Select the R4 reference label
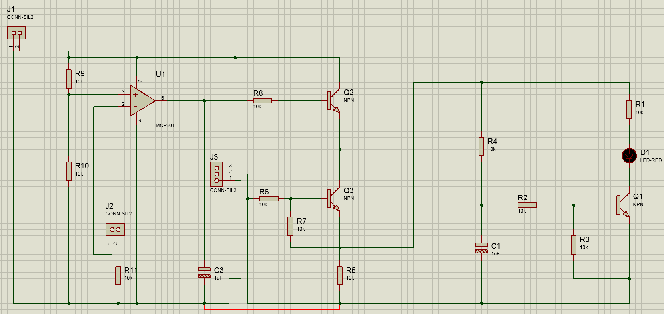The width and height of the screenshot is (664, 314). (x=493, y=141)
